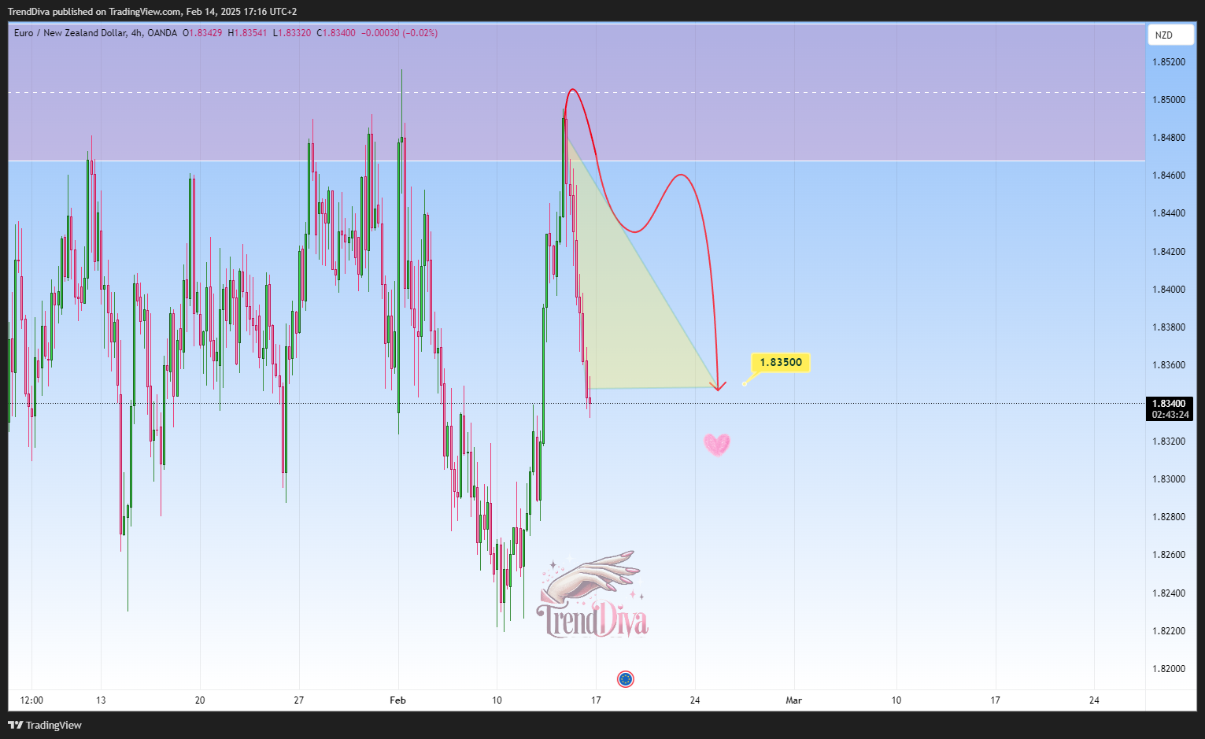
Task: Click the 1.84400 price axis label
Action: click(x=1169, y=213)
